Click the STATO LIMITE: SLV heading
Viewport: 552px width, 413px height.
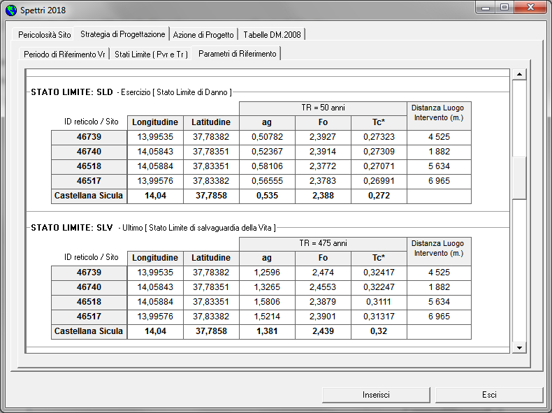click(72, 228)
